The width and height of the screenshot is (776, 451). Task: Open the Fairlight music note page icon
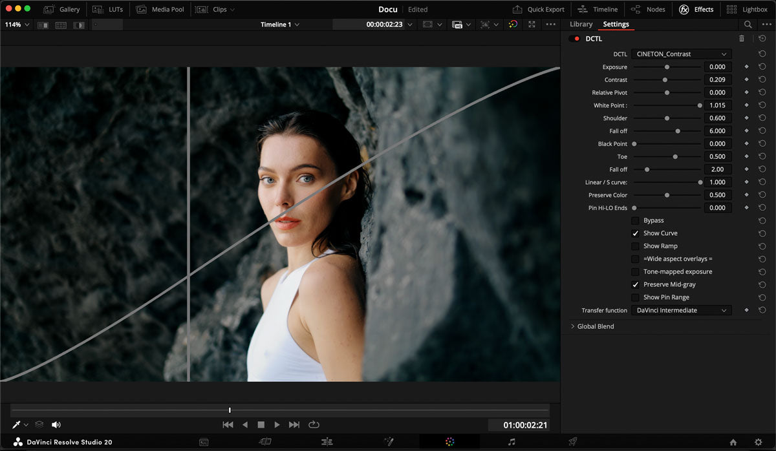point(512,442)
